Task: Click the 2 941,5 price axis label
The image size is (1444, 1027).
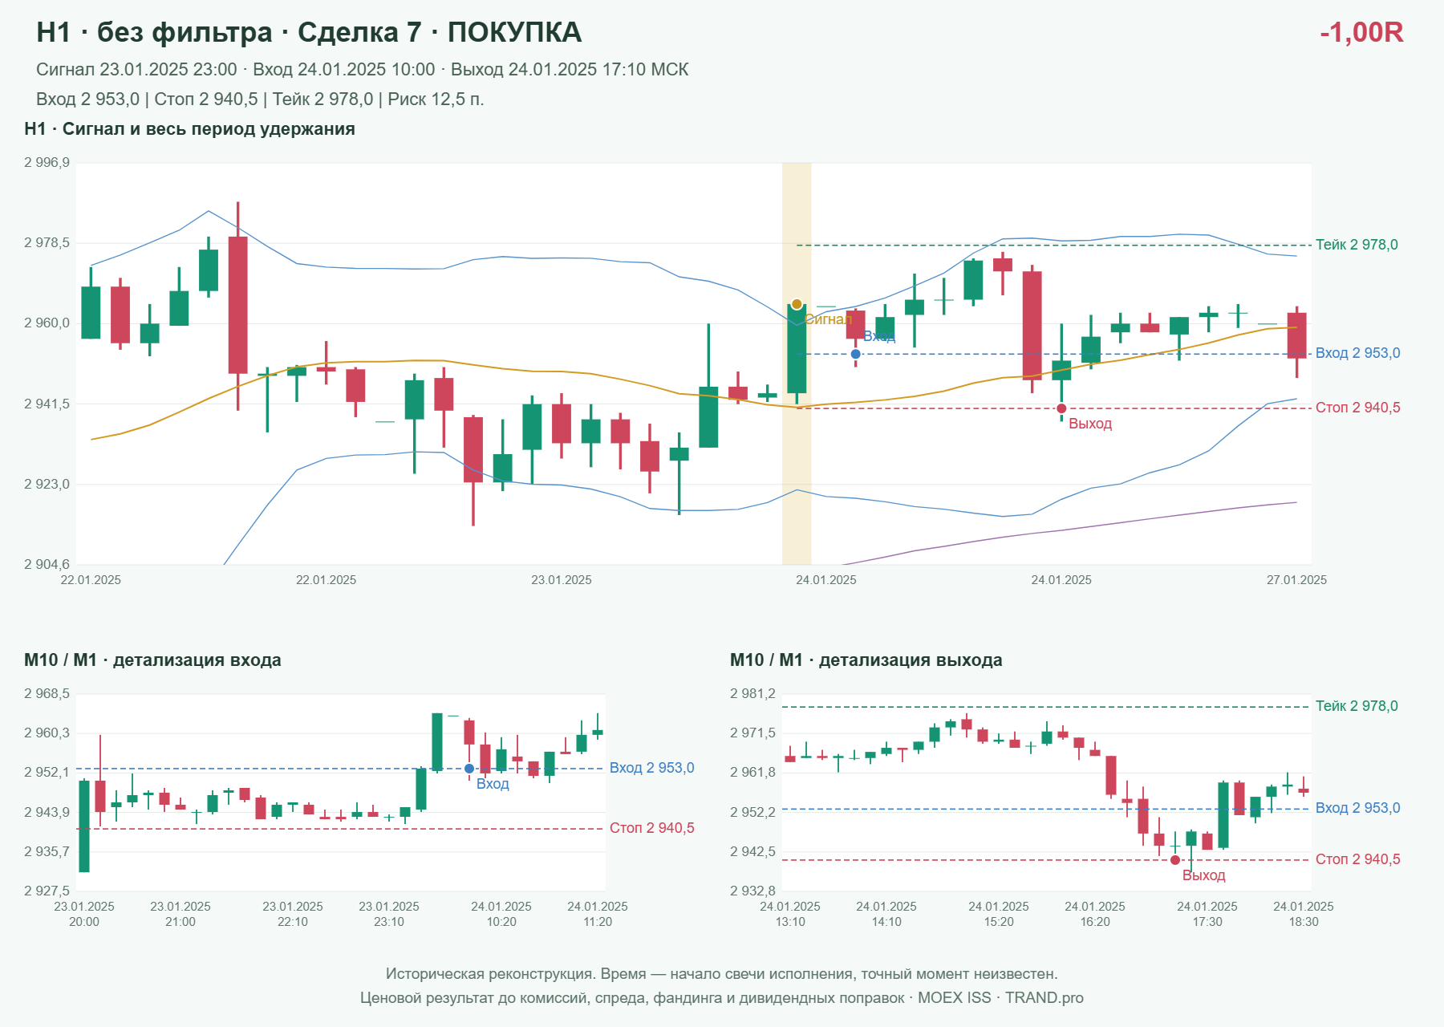Action: 47,404
